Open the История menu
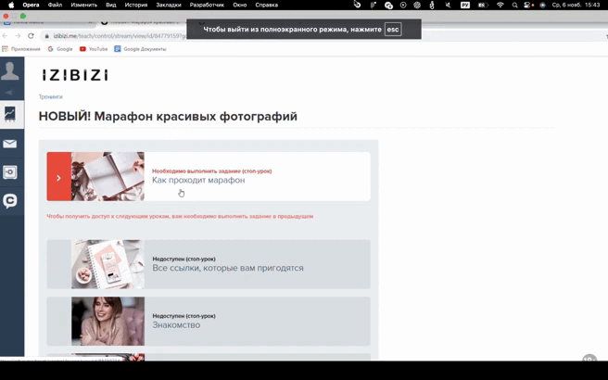Image resolution: width=608 pixels, height=380 pixels. (x=136, y=5)
